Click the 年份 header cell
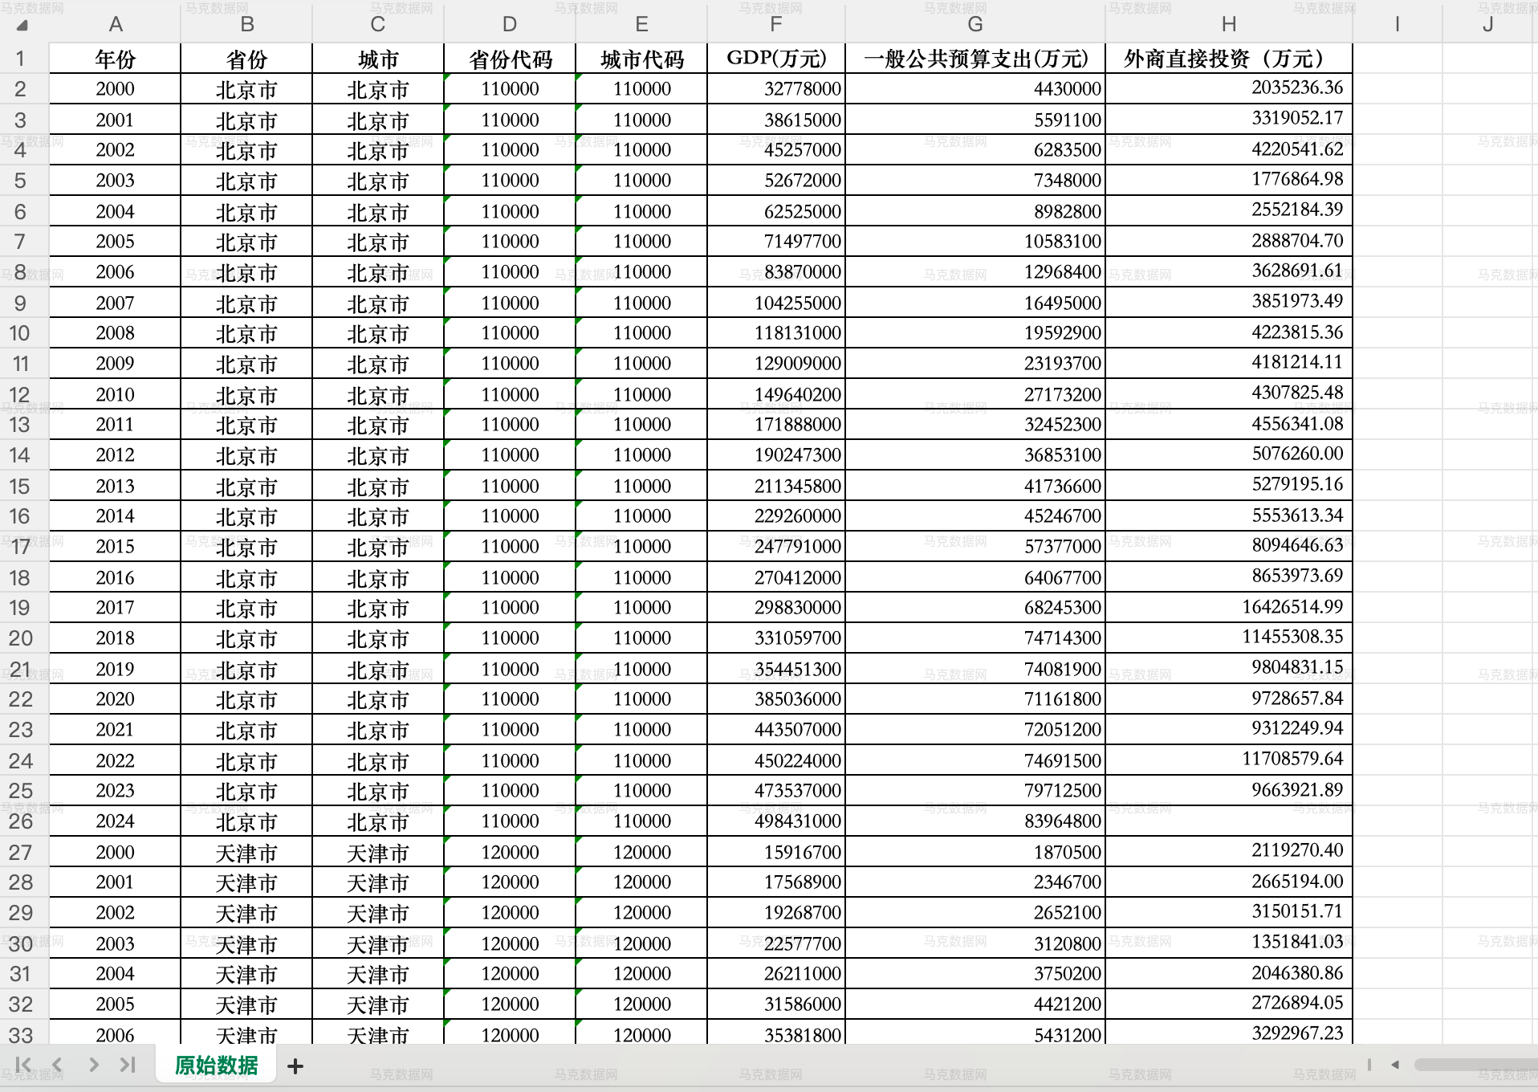Image resolution: width=1538 pixels, height=1092 pixels. (116, 59)
